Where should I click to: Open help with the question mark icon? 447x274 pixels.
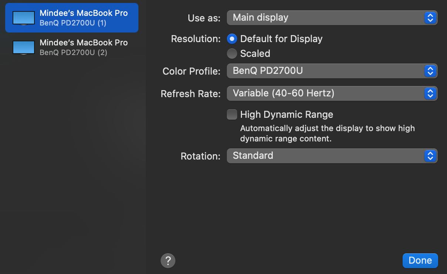click(x=168, y=260)
